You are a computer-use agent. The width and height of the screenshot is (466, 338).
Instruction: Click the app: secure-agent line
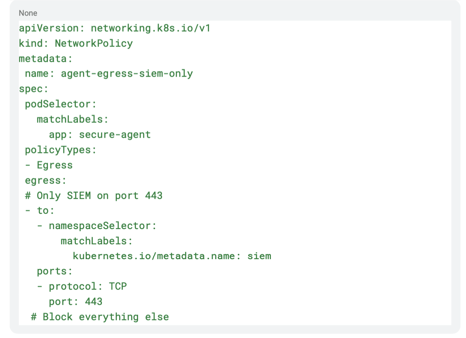pos(100,135)
